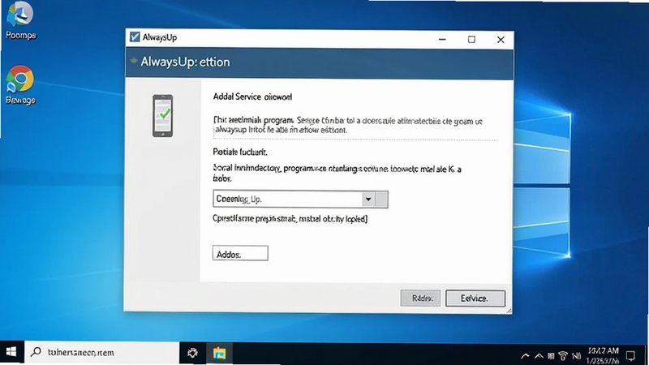Open the Windows Start menu
This screenshot has height=365, width=649.
[x=11, y=352]
